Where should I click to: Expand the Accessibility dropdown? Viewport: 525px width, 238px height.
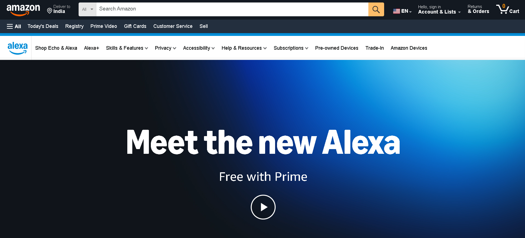coord(199,48)
